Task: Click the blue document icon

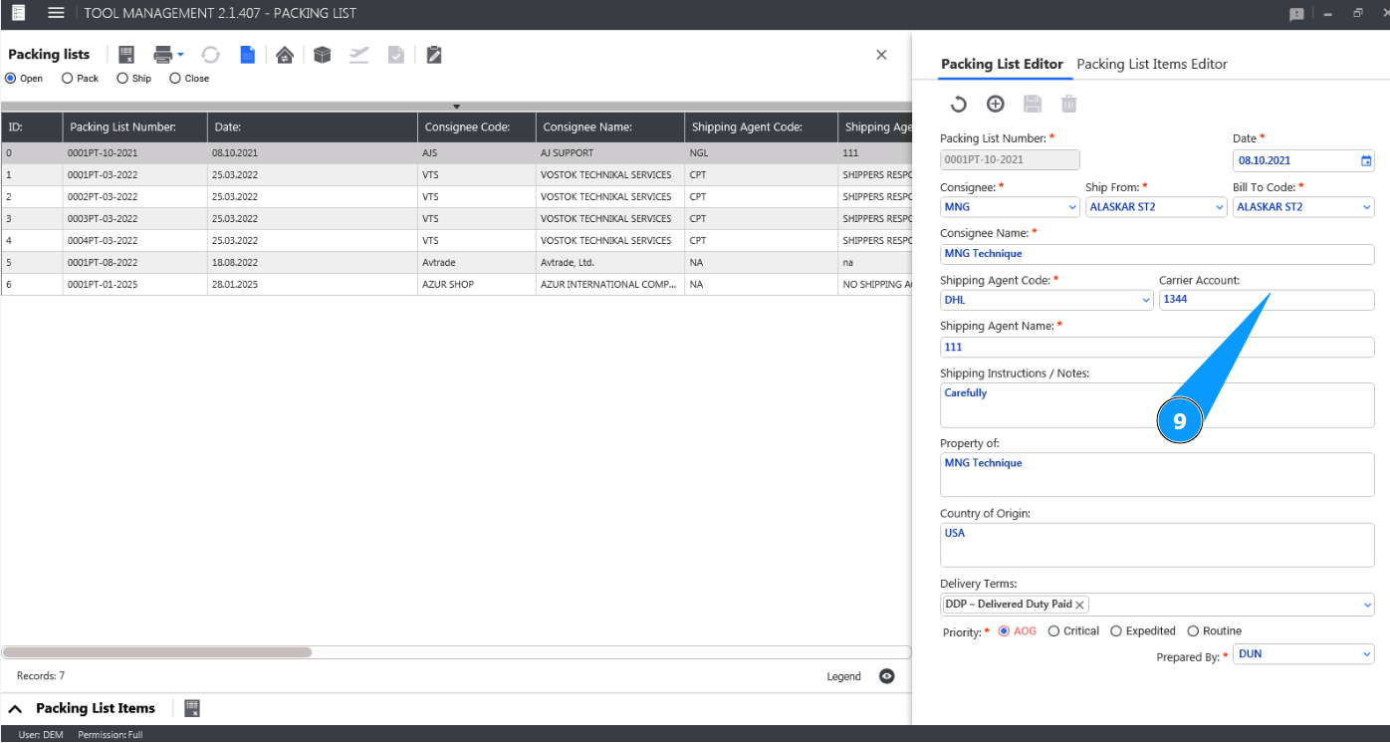Action: [x=247, y=55]
